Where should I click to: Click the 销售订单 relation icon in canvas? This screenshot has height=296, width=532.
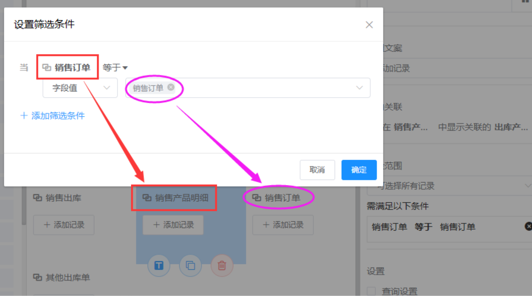coord(256,197)
